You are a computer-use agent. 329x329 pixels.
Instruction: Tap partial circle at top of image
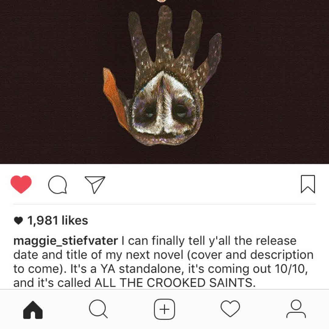click(161, 1)
